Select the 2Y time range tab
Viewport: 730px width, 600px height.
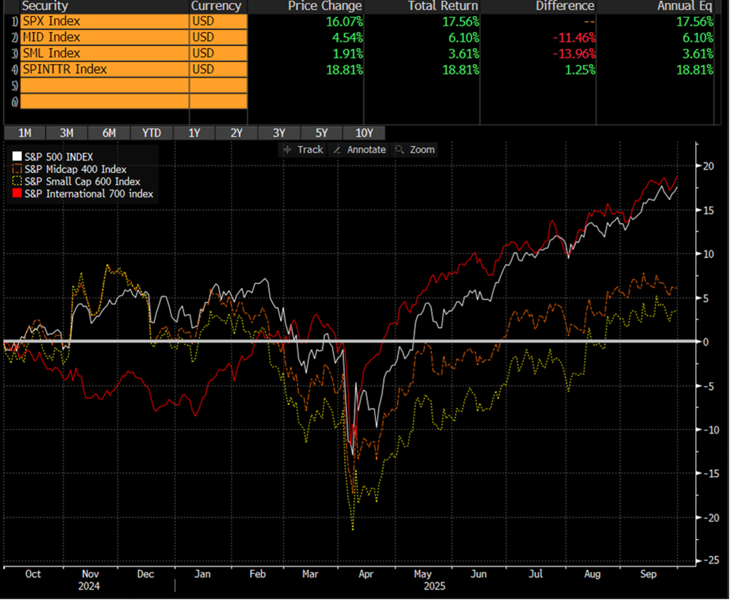point(237,133)
